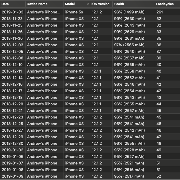Click the date 2018-12-21
This screenshot has width=180, height=180.
12,110
